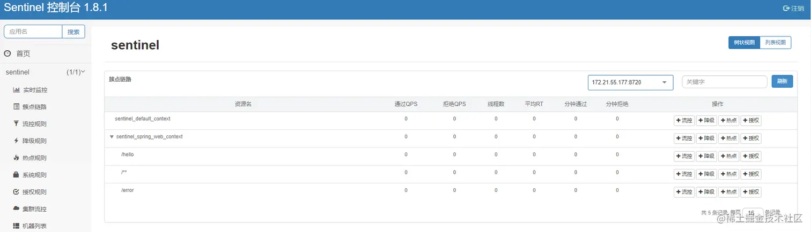Add 授权 rule for /hello

751,156
